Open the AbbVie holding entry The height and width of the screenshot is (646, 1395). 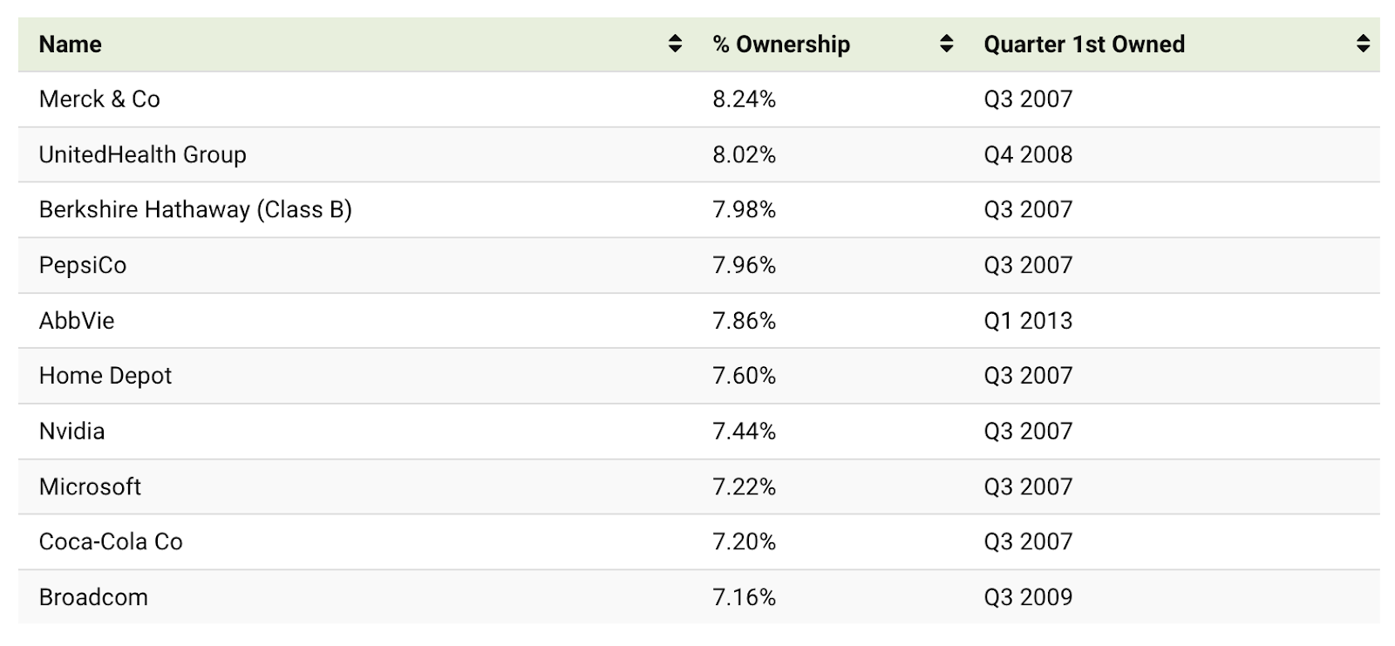[78, 320]
